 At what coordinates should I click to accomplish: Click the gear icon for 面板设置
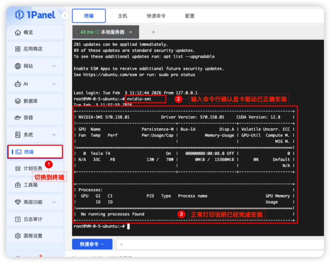pyautogui.click(x=18, y=236)
